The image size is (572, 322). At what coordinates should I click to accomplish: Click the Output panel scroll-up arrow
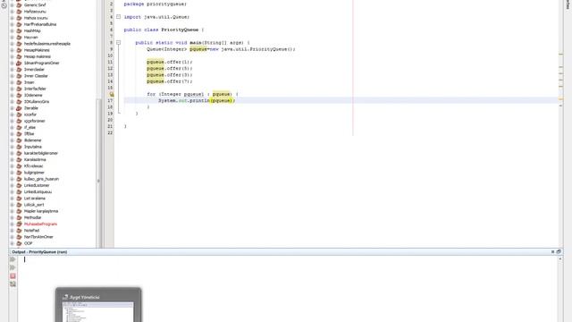(x=560, y=258)
